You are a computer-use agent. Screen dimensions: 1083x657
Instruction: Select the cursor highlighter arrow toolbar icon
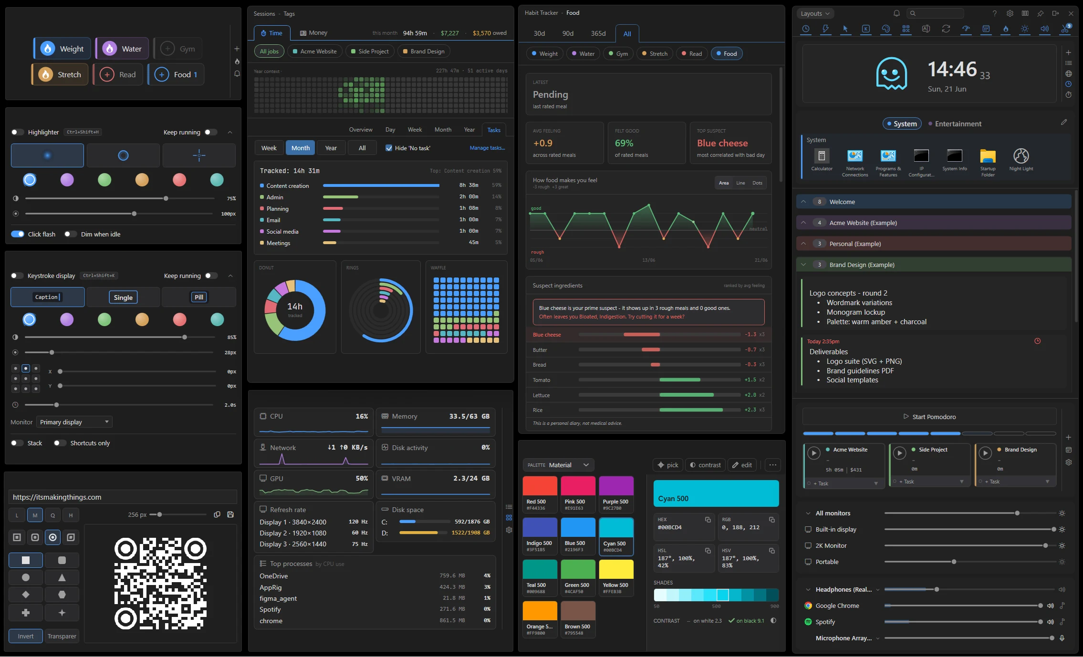pyautogui.click(x=845, y=29)
